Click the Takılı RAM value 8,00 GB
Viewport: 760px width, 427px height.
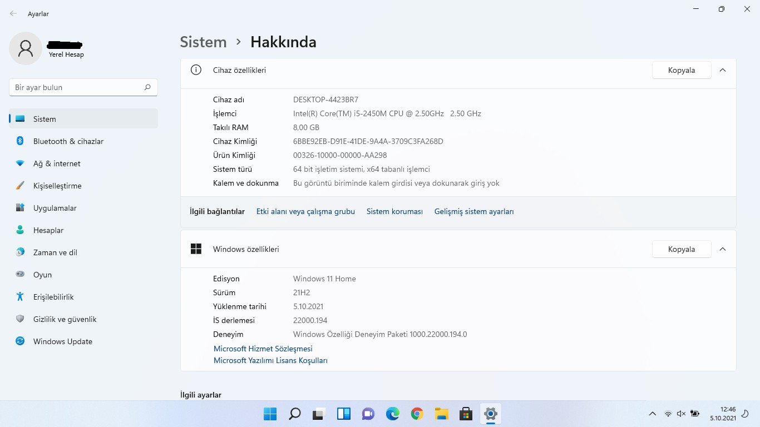pos(306,127)
